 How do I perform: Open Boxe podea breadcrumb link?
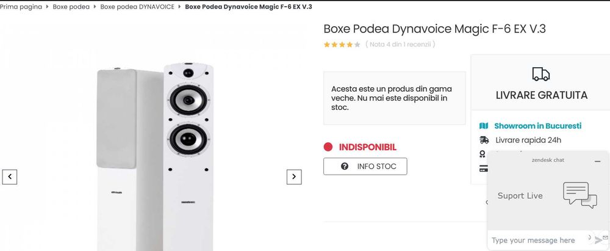click(71, 7)
